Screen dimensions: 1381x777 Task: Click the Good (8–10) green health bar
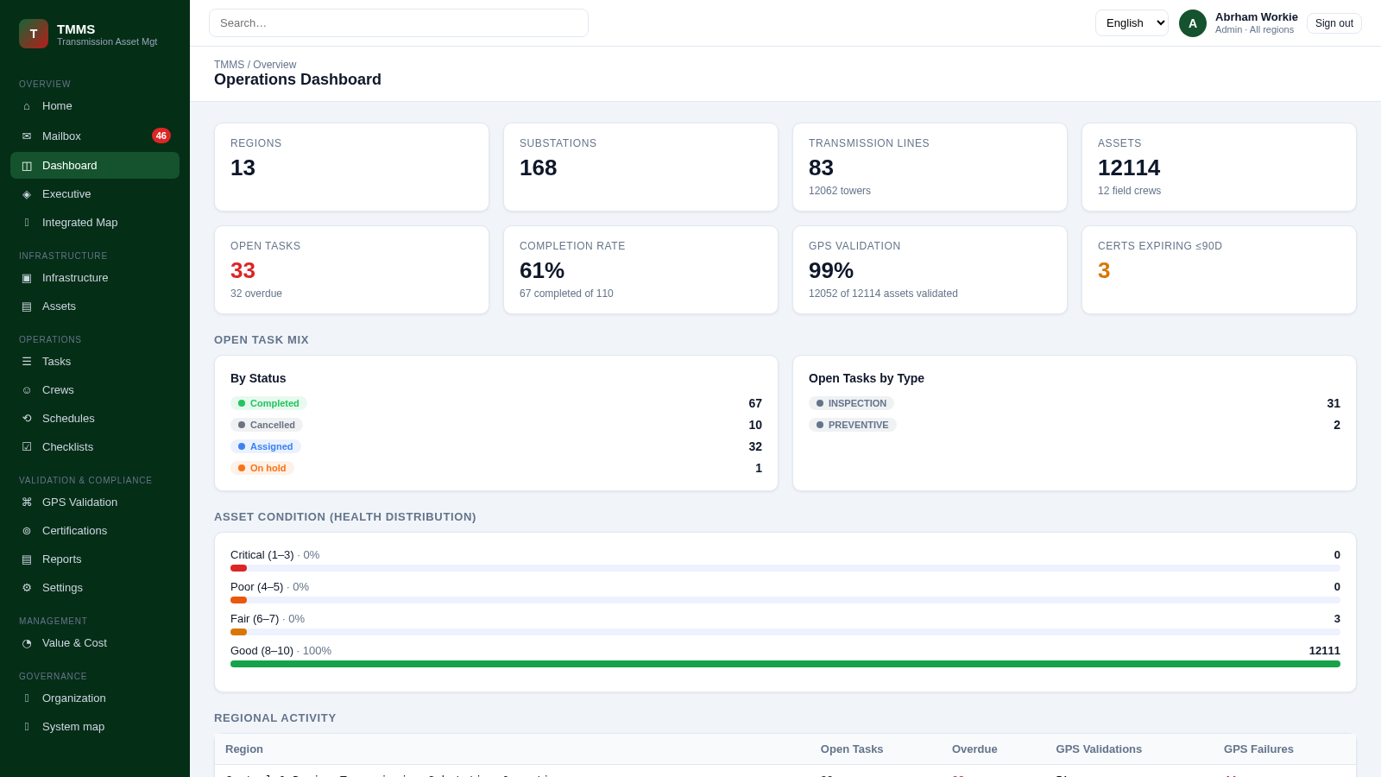coord(785,664)
